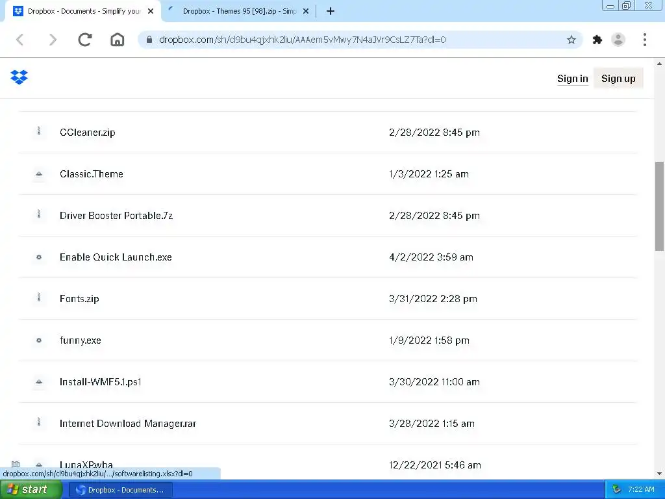Image resolution: width=665 pixels, height=499 pixels.
Task: Click the scrollbar down arrow
Action: point(659,474)
